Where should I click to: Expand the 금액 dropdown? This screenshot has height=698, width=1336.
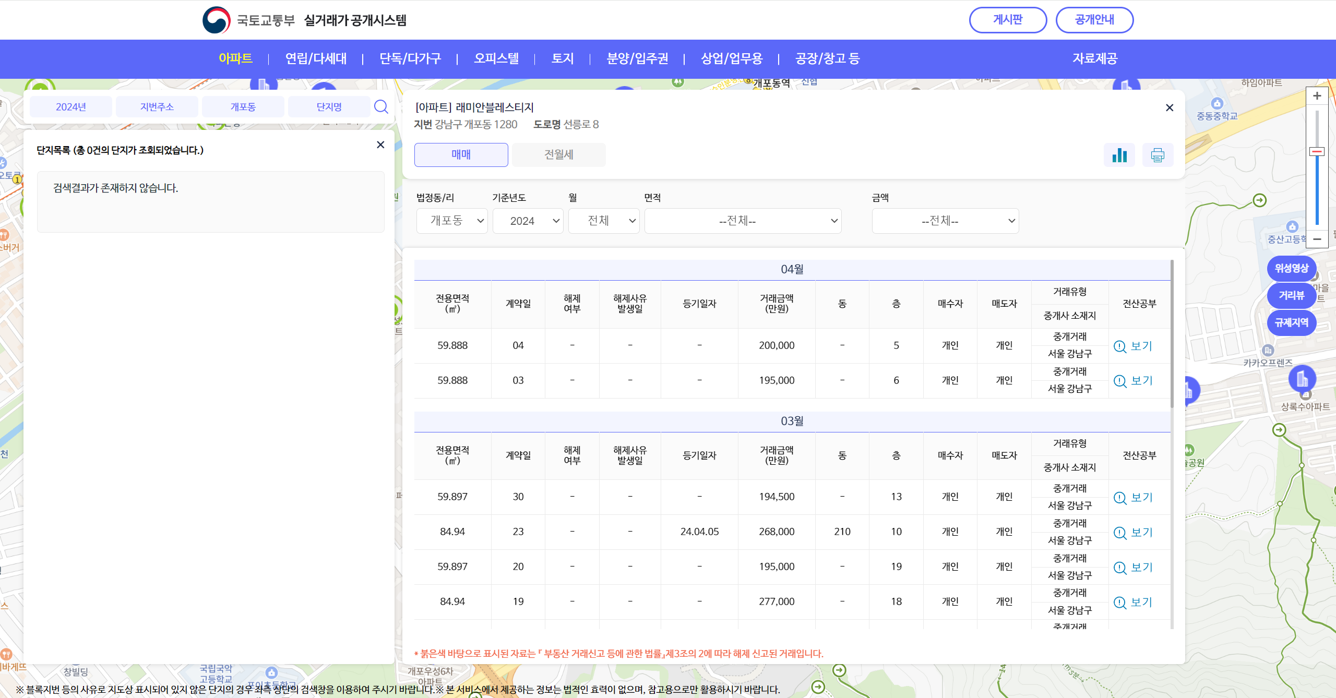point(945,221)
